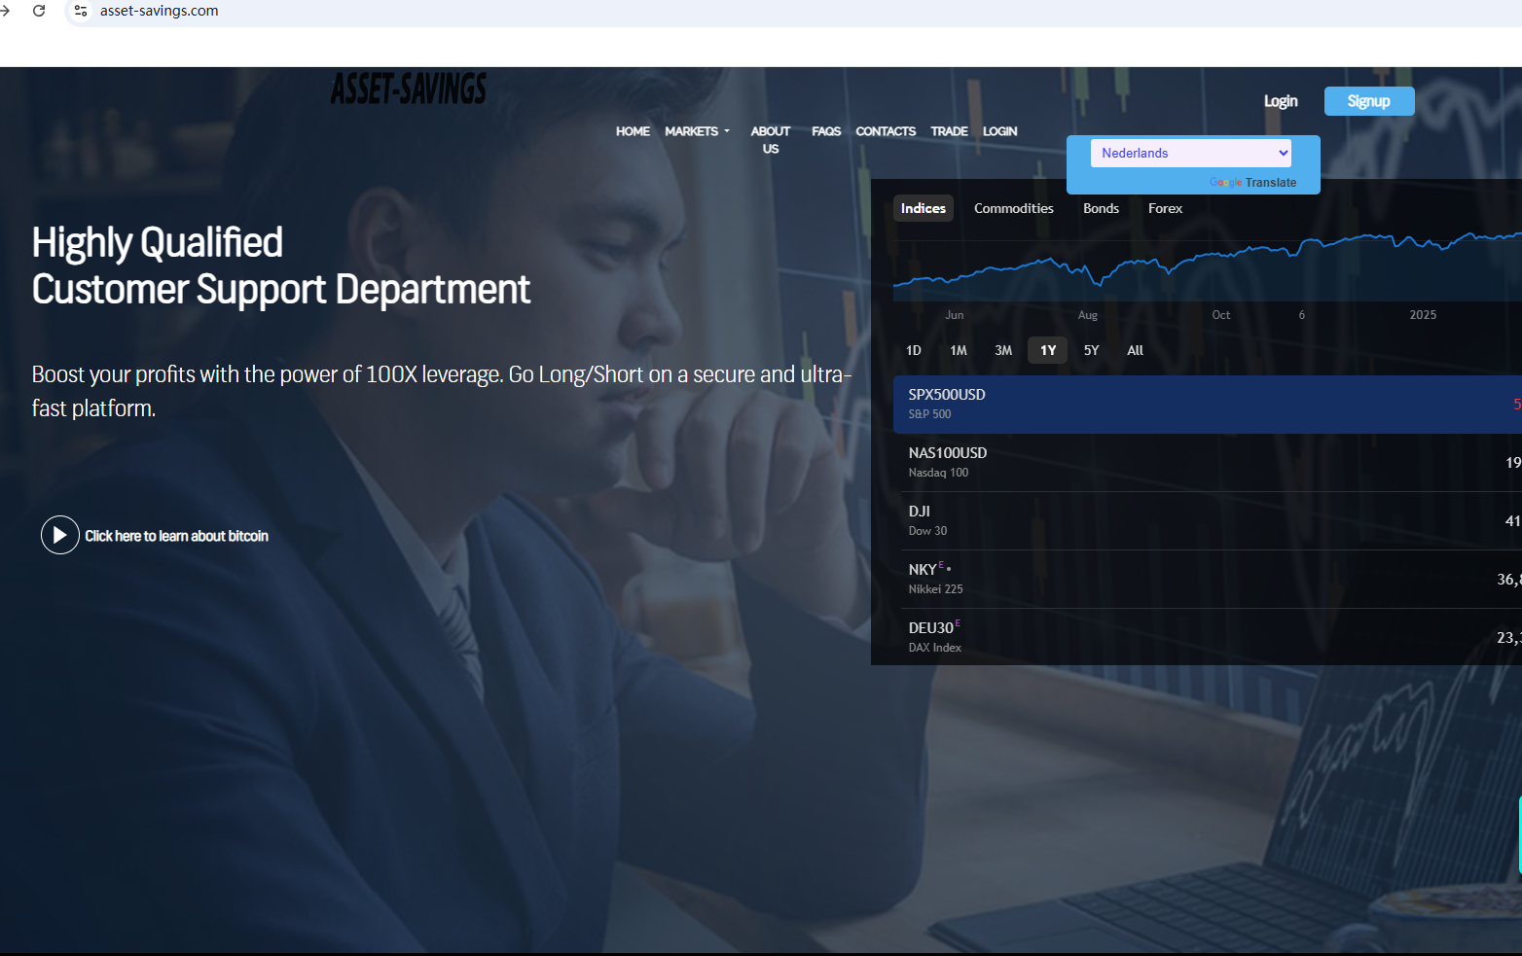This screenshot has height=956, width=1522.
Task: Go to the TRADE page
Action: 949,131
